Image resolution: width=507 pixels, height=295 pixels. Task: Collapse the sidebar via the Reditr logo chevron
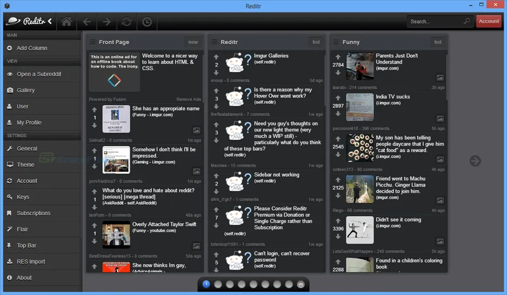point(50,21)
